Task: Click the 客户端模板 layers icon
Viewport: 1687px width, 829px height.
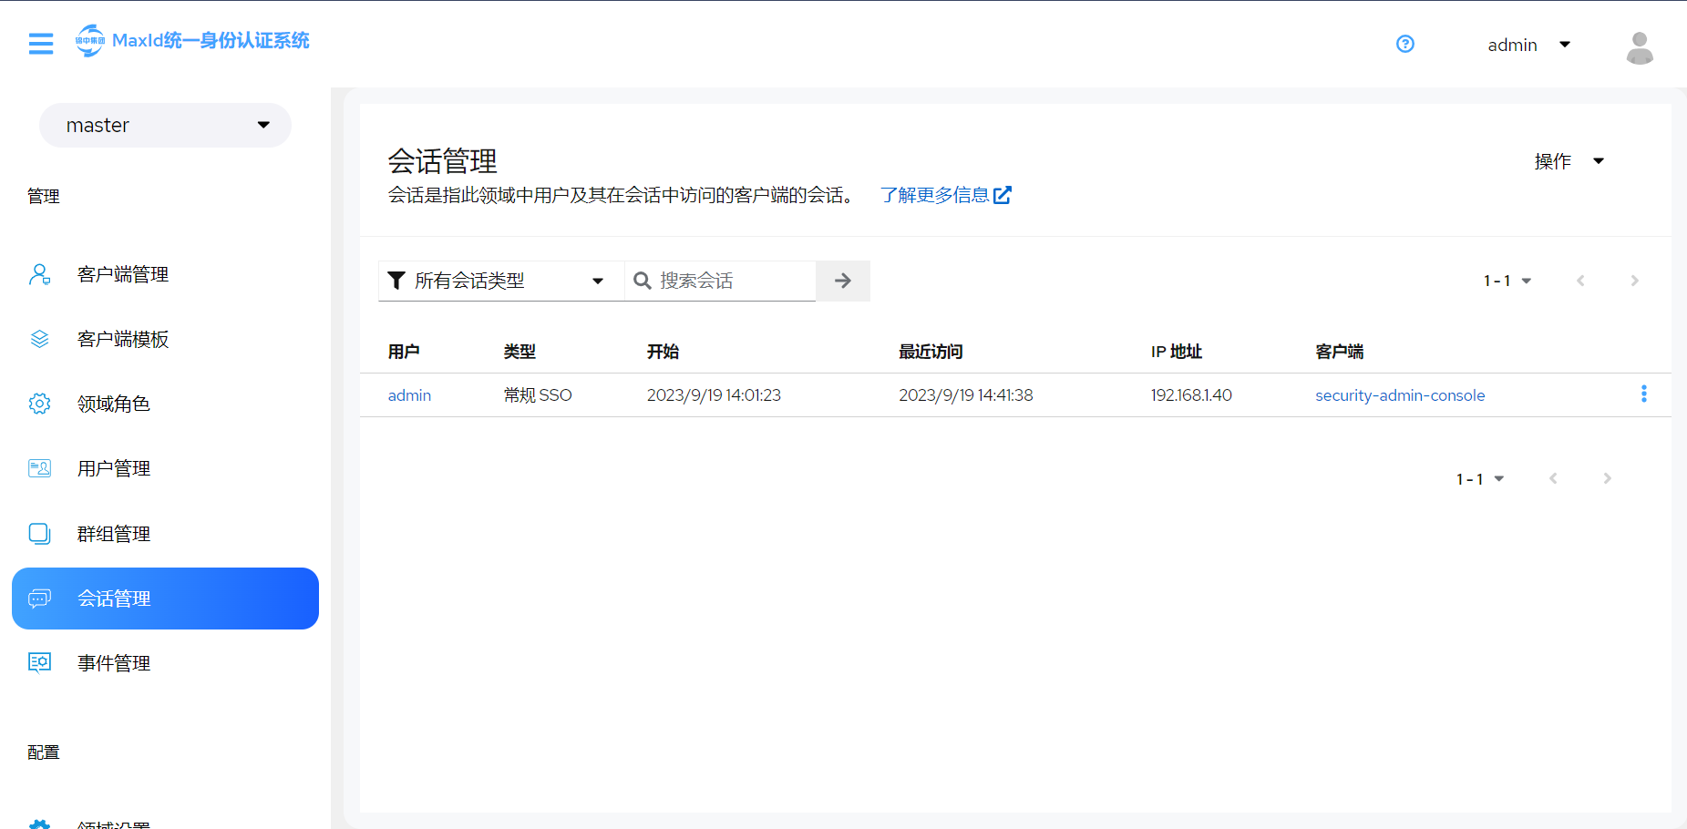Action: pyautogui.click(x=40, y=339)
